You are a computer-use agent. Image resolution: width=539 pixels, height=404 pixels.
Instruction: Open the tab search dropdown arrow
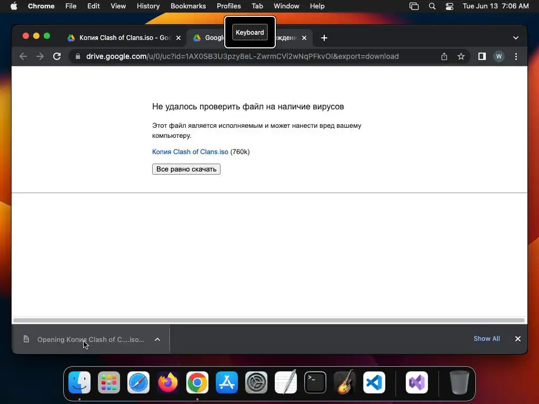coord(516,38)
